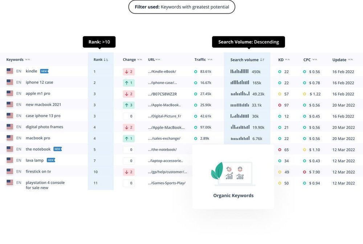Click the US flag beside lava lamp
The image size is (363, 244).
[10, 160]
